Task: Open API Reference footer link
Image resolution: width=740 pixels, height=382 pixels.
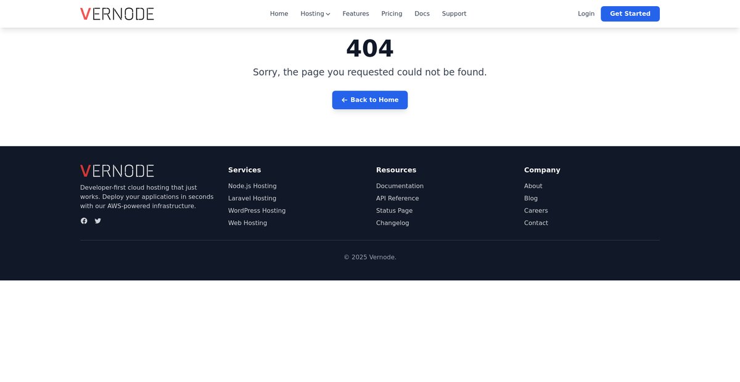Action: pos(397,198)
